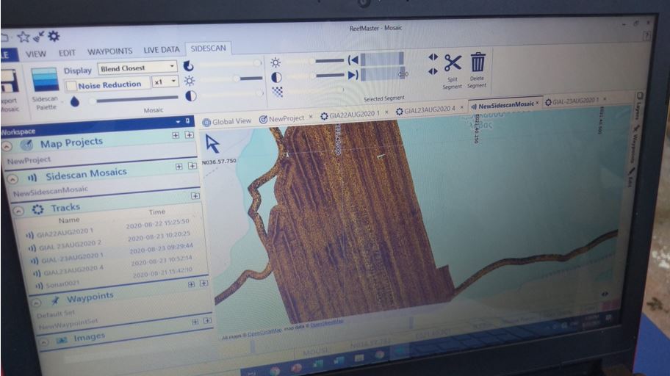This screenshot has height=376, width=670.
Task: Click the Split Segment scissors icon
Action: (x=453, y=63)
